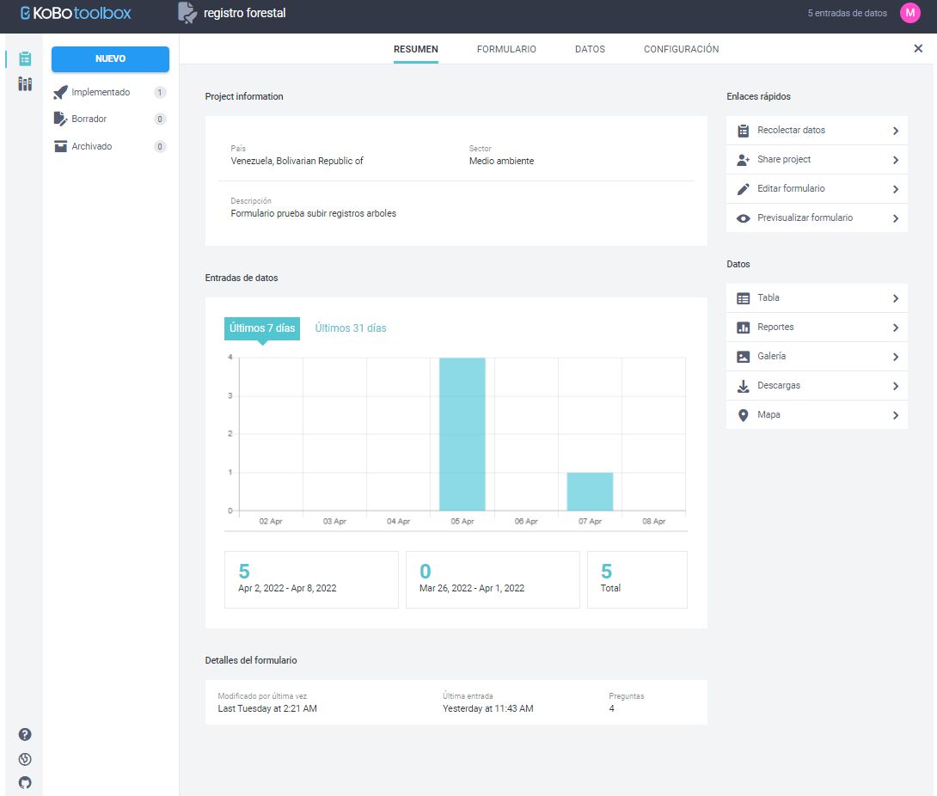Image resolution: width=937 pixels, height=796 pixels.
Task: Open Previsualizar formulario chevron arrow
Action: (895, 218)
